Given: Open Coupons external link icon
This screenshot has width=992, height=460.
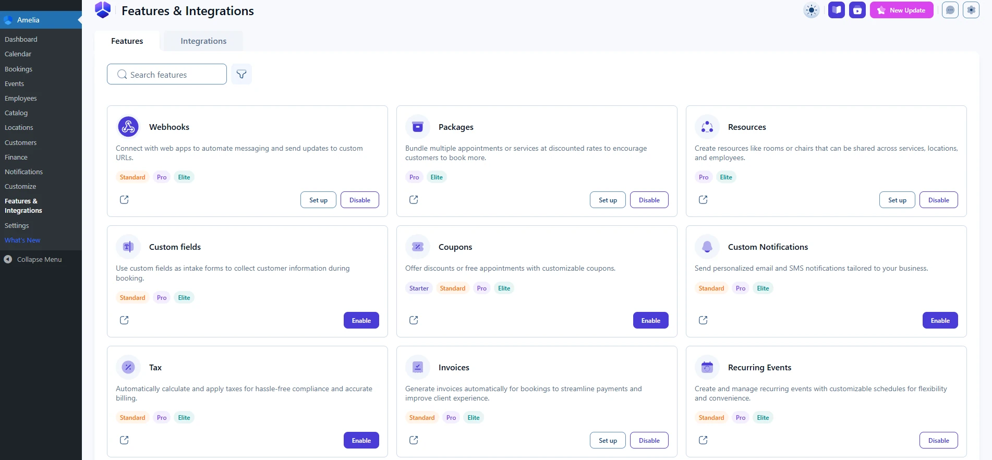Looking at the screenshot, I should (x=414, y=320).
